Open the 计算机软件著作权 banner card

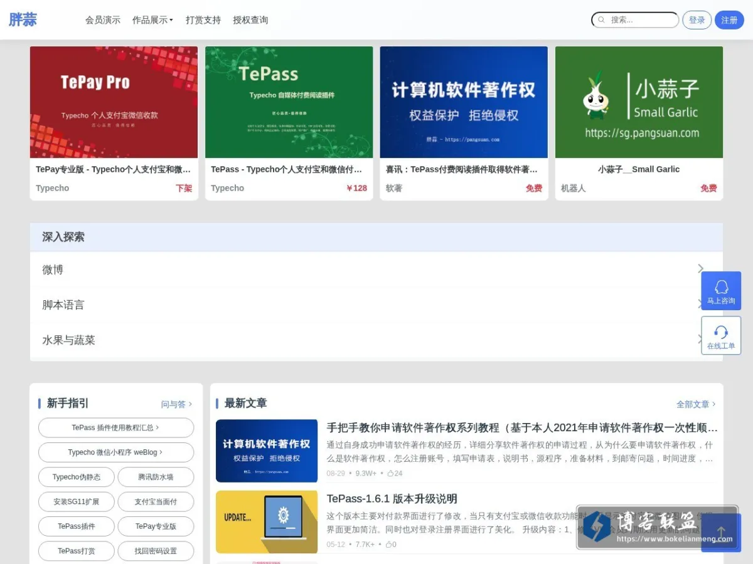tap(464, 102)
